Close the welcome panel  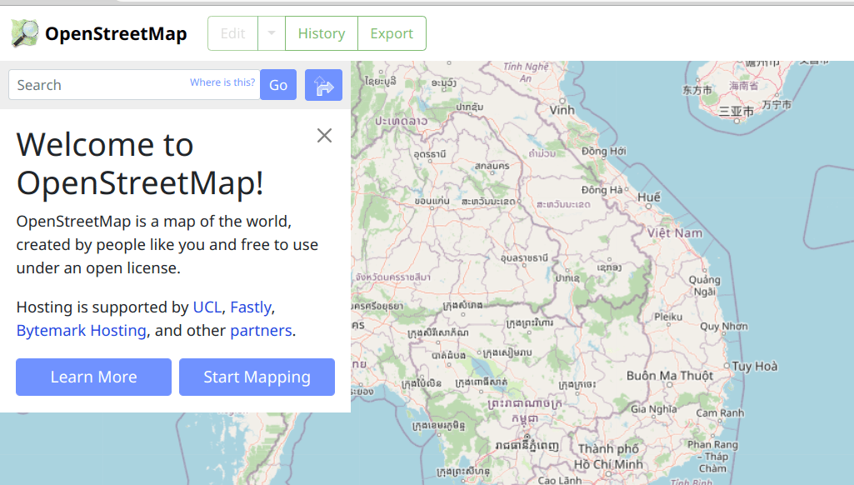click(x=324, y=136)
